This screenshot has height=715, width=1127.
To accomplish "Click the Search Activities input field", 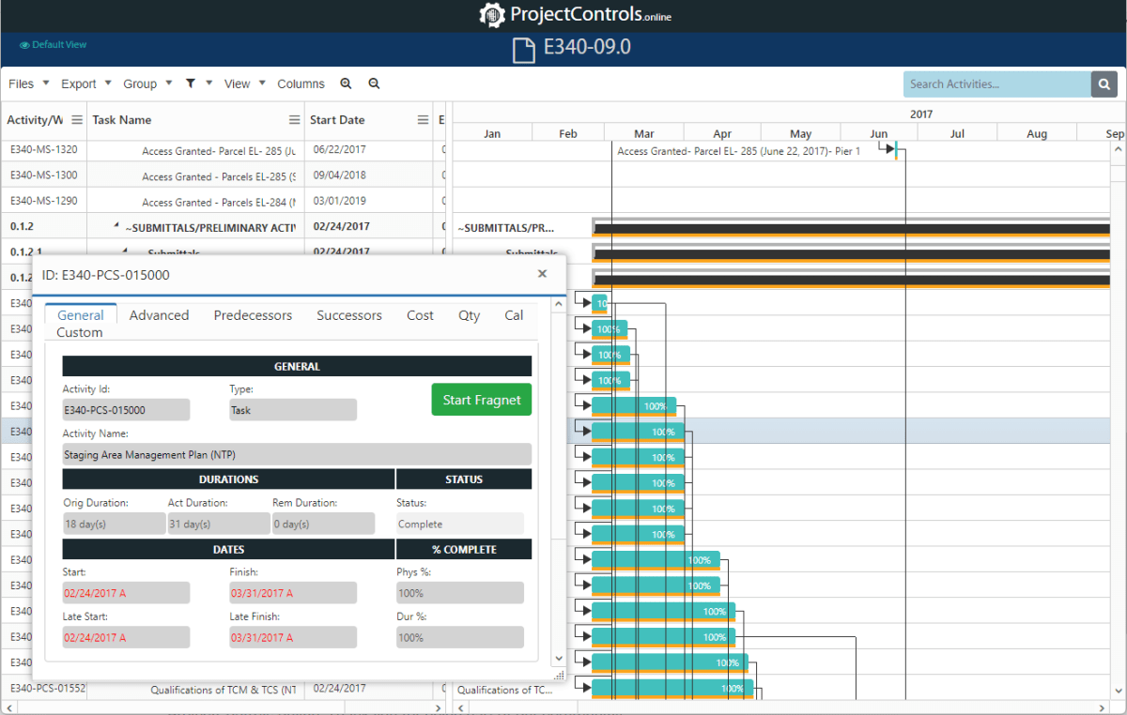I will (x=996, y=84).
